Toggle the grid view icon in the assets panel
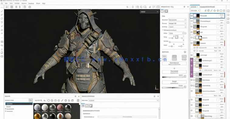The height and width of the screenshot is (119, 230). click(x=78, y=100)
